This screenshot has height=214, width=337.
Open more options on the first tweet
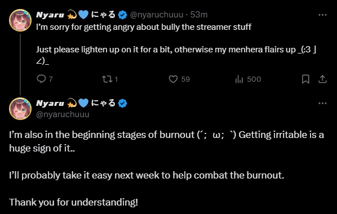click(322, 15)
